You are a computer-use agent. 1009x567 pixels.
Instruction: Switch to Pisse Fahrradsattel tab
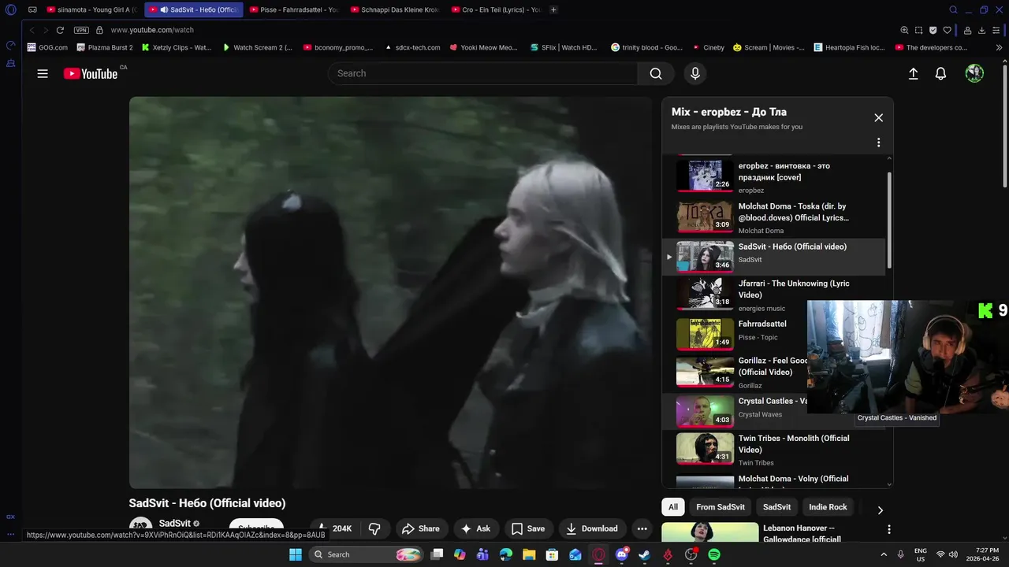point(294,9)
